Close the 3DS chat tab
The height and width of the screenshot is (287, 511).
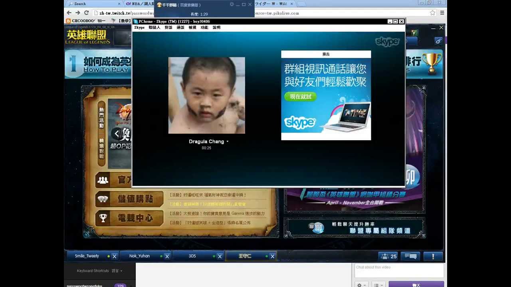click(x=220, y=256)
